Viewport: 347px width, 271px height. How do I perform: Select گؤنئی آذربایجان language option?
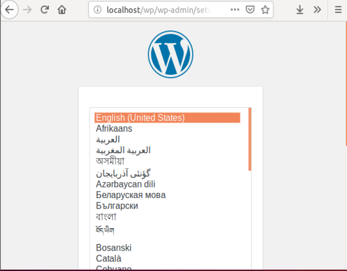click(x=167, y=173)
